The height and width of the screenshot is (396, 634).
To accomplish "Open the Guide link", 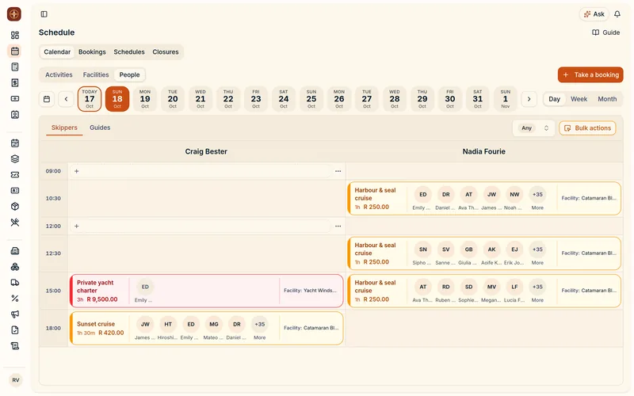I will pos(605,32).
